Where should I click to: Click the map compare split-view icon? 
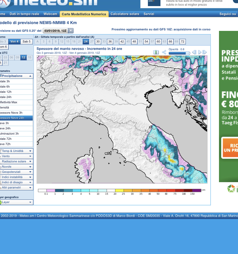(x=156, y=52)
